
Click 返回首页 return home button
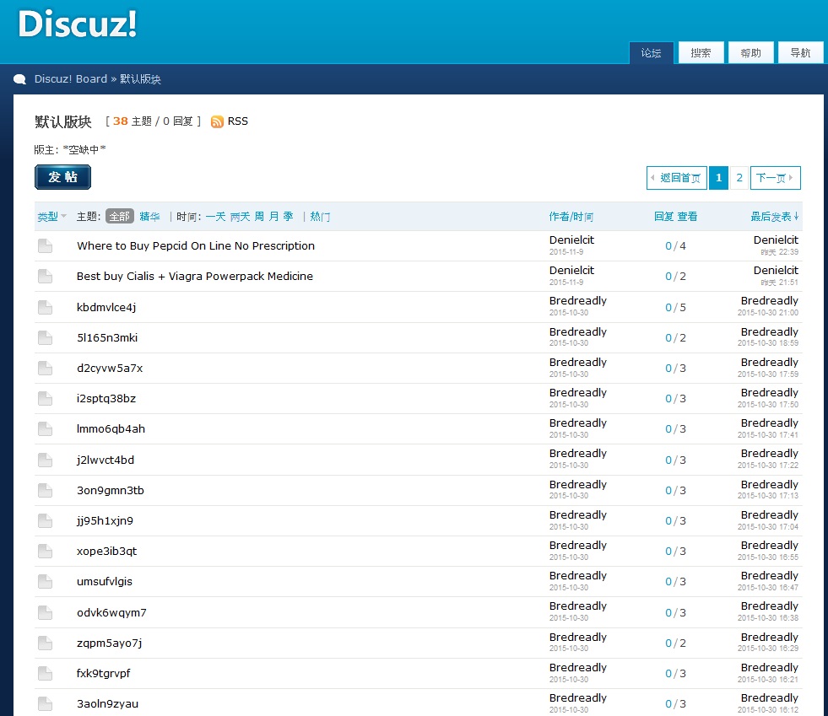677,178
